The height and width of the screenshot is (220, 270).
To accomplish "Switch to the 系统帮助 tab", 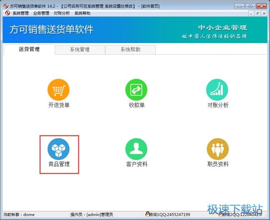I will click(130, 50).
